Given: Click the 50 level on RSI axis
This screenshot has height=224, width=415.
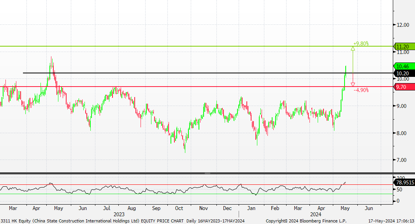Looking at the screenshot, I should (399, 189).
